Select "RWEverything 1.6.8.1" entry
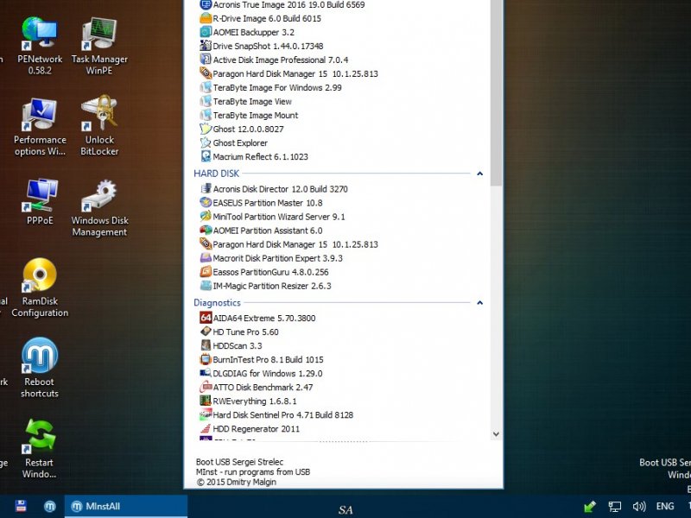Image resolution: width=691 pixels, height=518 pixels. click(255, 401)
